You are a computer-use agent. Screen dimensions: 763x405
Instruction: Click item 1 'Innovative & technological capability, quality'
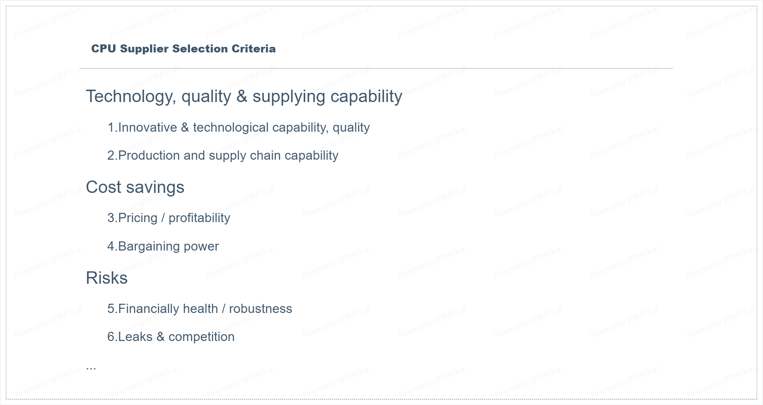click(239, 127)
